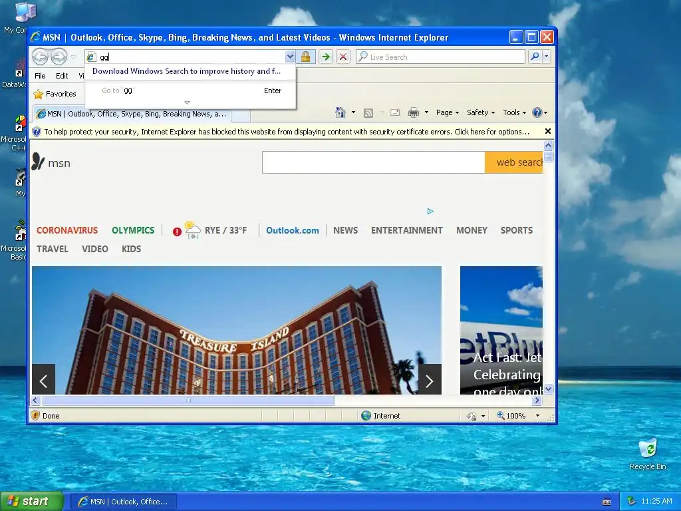Expand the address bar dropdown arrow

point(290,57)
